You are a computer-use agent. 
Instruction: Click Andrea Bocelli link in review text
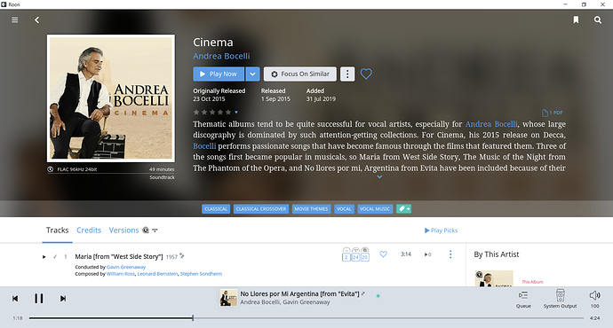(491, 124)
